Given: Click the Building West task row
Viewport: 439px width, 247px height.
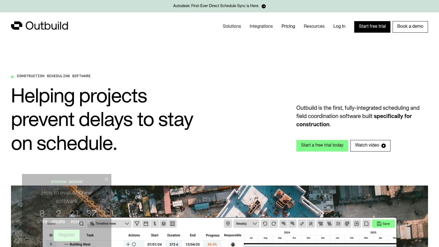Looking at the screenshot, I should tap(80, 244).
